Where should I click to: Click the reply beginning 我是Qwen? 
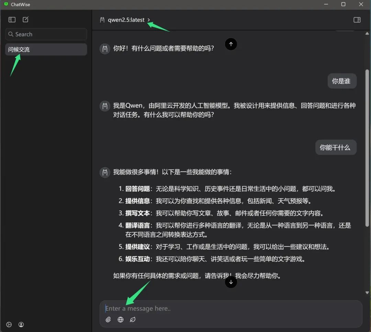tap(234, 110)
